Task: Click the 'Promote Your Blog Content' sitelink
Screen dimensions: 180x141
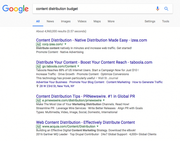Action: tap(87, 82)
